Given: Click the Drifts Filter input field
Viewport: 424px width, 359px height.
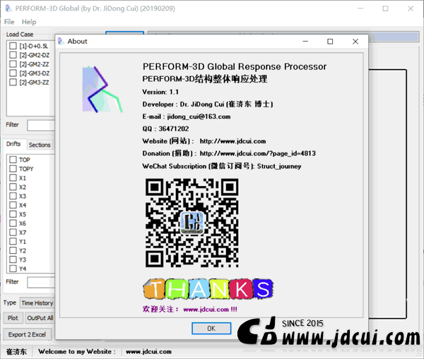Looking at the screenshot, I should 41,282.
